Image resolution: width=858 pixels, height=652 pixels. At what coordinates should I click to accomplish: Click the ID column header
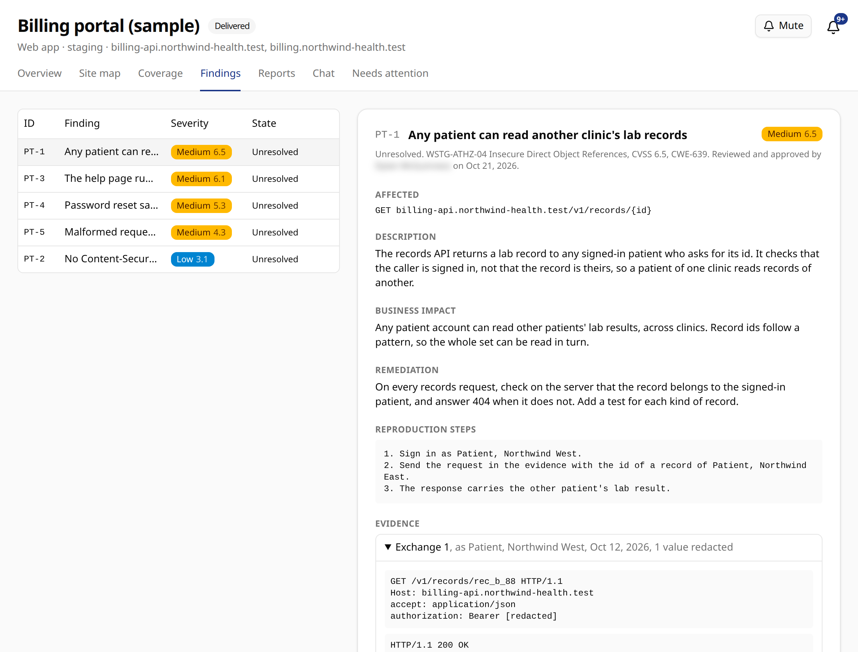[x=29, y=124]
